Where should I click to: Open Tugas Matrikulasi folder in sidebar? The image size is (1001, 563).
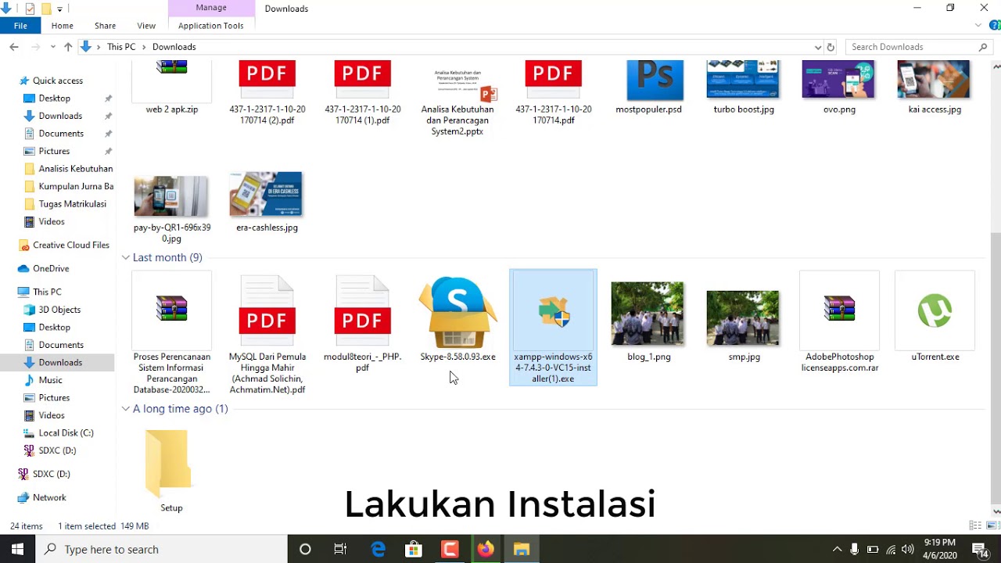point(72,204)
